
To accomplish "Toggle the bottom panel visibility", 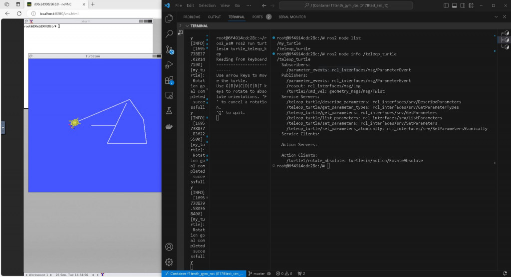I will pyautogui.click(x=454, y=5).
